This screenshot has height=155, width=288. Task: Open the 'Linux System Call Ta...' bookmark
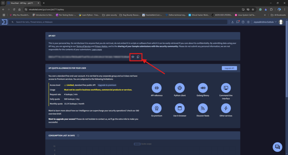click(x=245, y=15)
